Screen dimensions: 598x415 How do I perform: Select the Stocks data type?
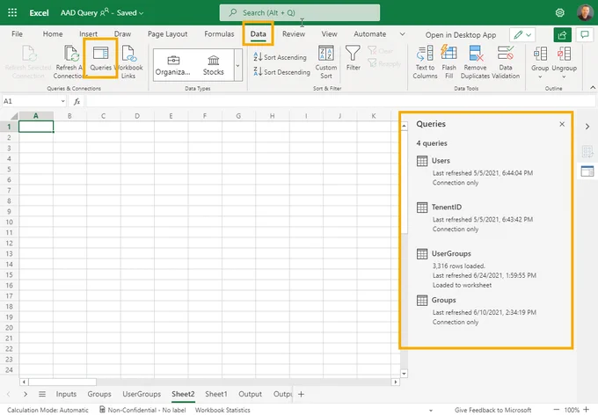click(x=213, y=65)
